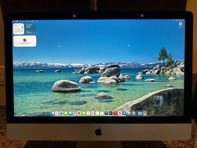This screenshot has width=197, height=148.
Task: Open the Apple TV app
Action: coord(111,113)
